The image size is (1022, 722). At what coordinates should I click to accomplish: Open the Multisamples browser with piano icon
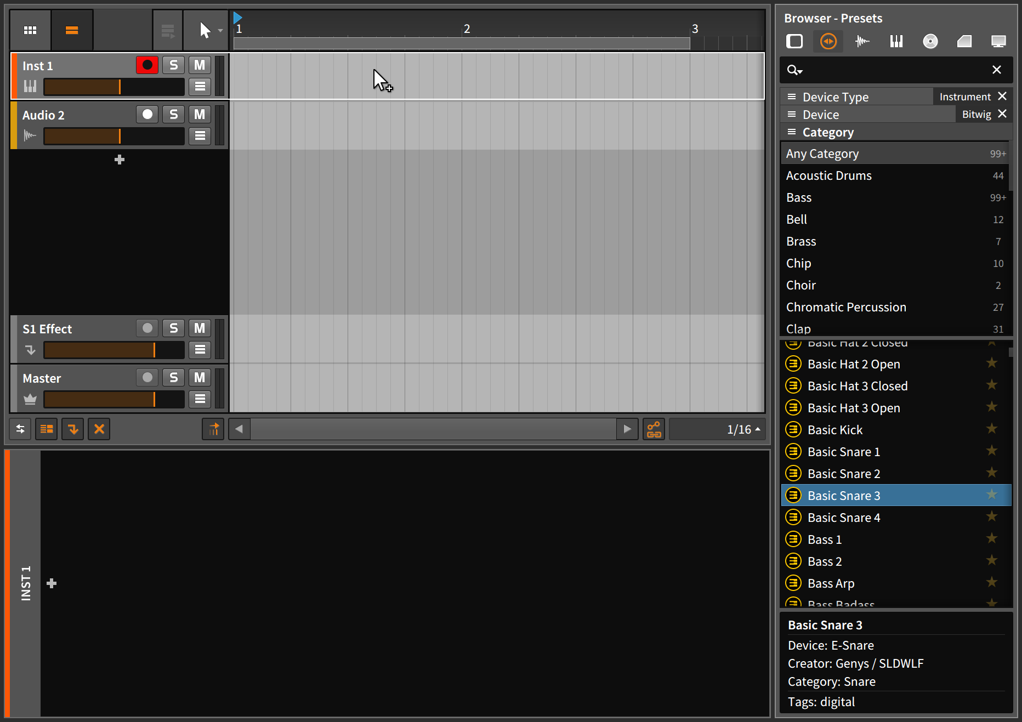[896, 41]
